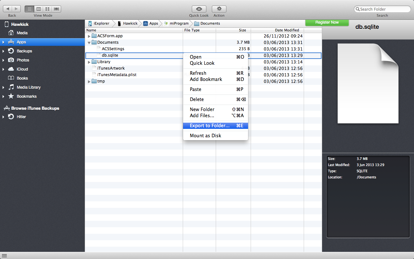The height and width of the screenshot is (259, 414).
Task: Expand the Library folder triangle
Action: click(x=89, y=62)
